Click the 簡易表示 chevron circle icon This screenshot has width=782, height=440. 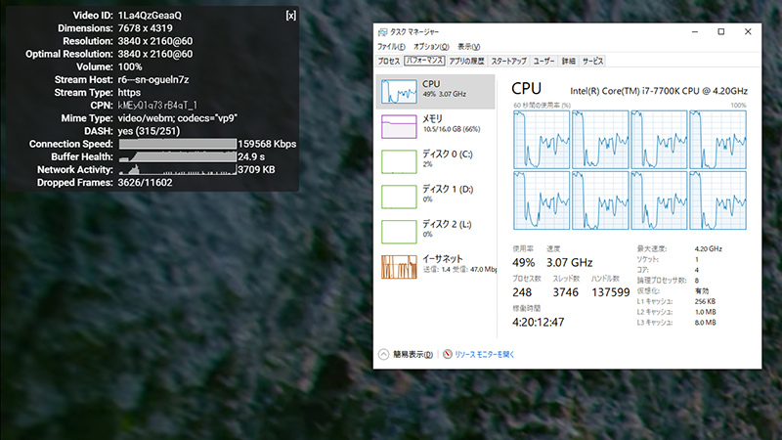[x=383, y=354]
